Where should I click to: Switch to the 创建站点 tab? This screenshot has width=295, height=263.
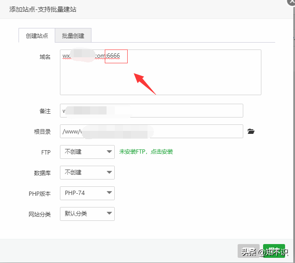click(37, 35)
